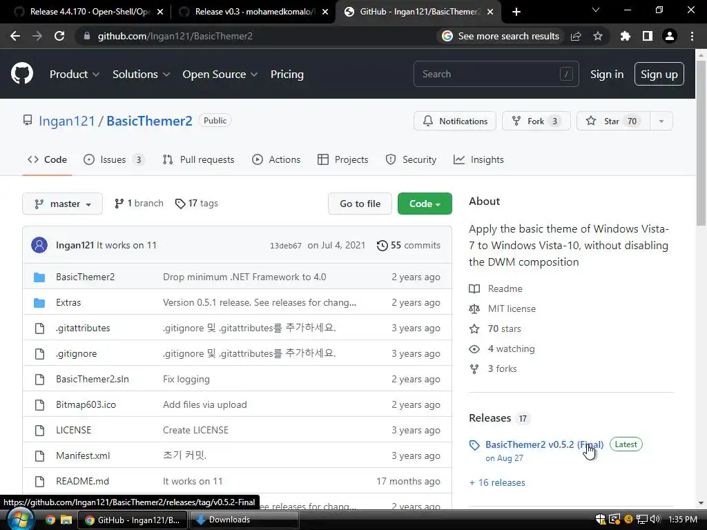Open the Actions tab

pos(276,159)
